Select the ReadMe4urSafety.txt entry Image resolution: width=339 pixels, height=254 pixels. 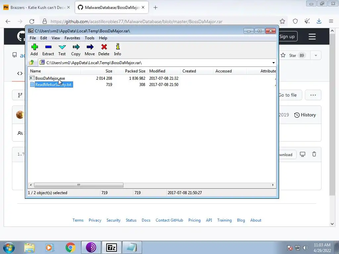point(53,84)
